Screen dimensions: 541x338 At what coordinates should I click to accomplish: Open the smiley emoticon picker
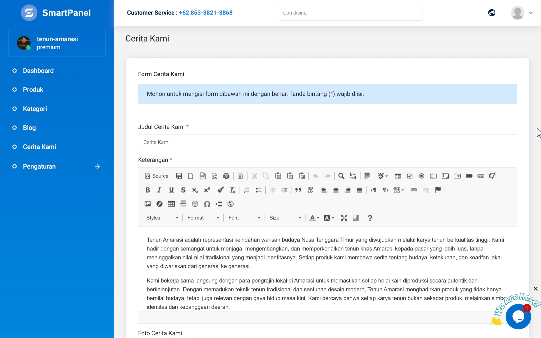(x=195, y=204)
